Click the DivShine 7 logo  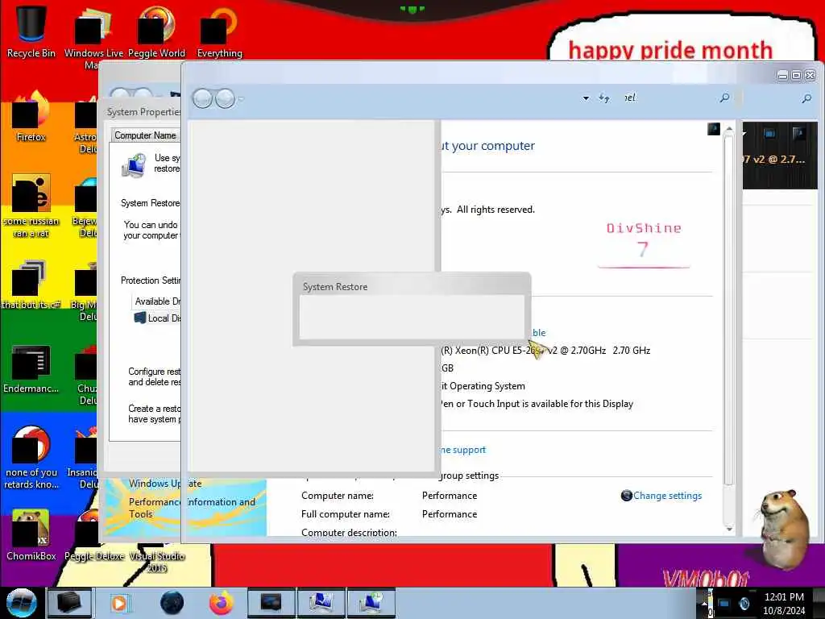pyautogui.click(x=644, y=245)
